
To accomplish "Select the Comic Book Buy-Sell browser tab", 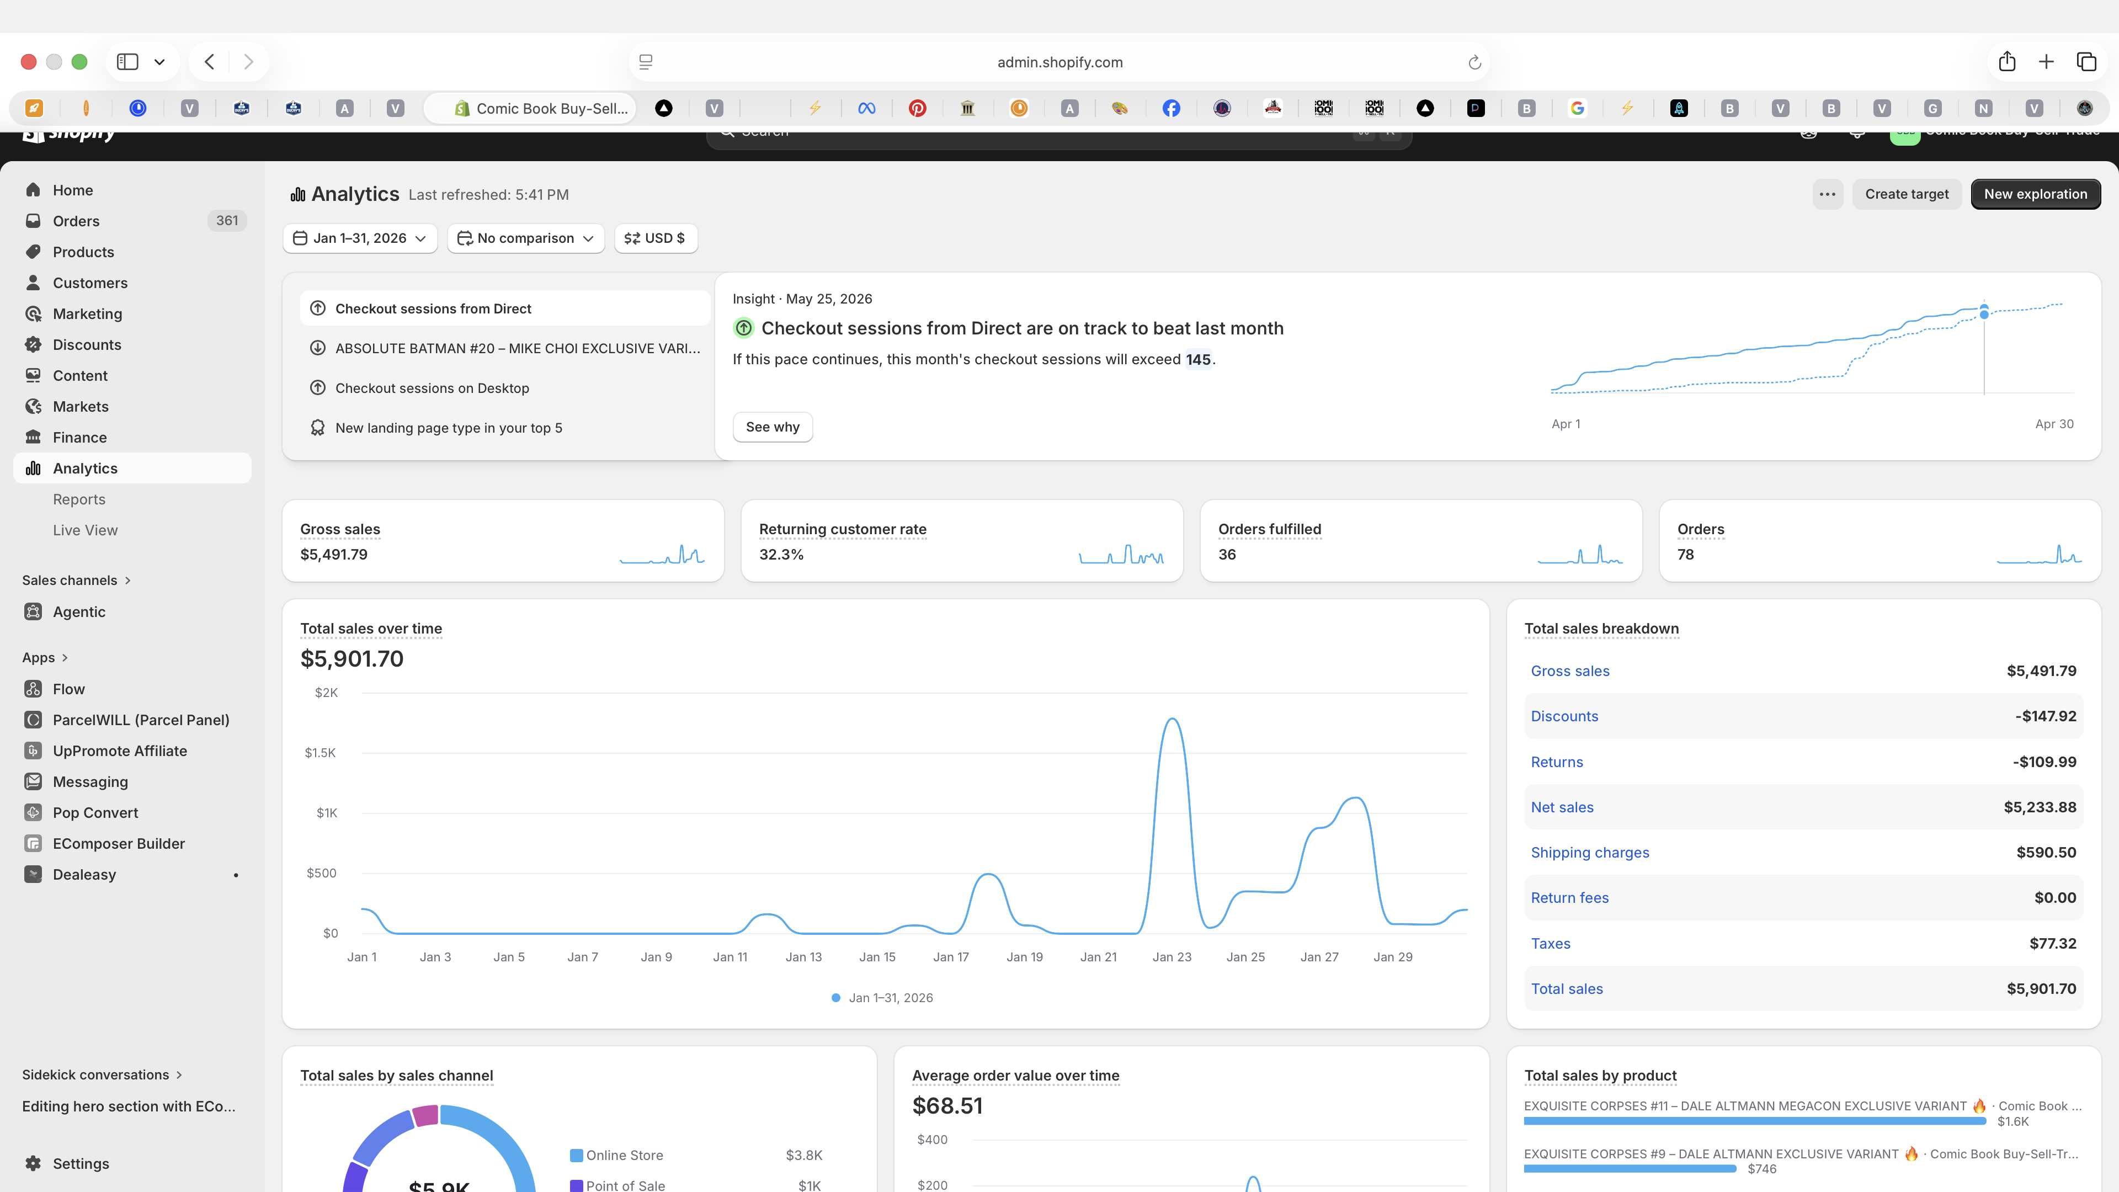I will 530,108.
